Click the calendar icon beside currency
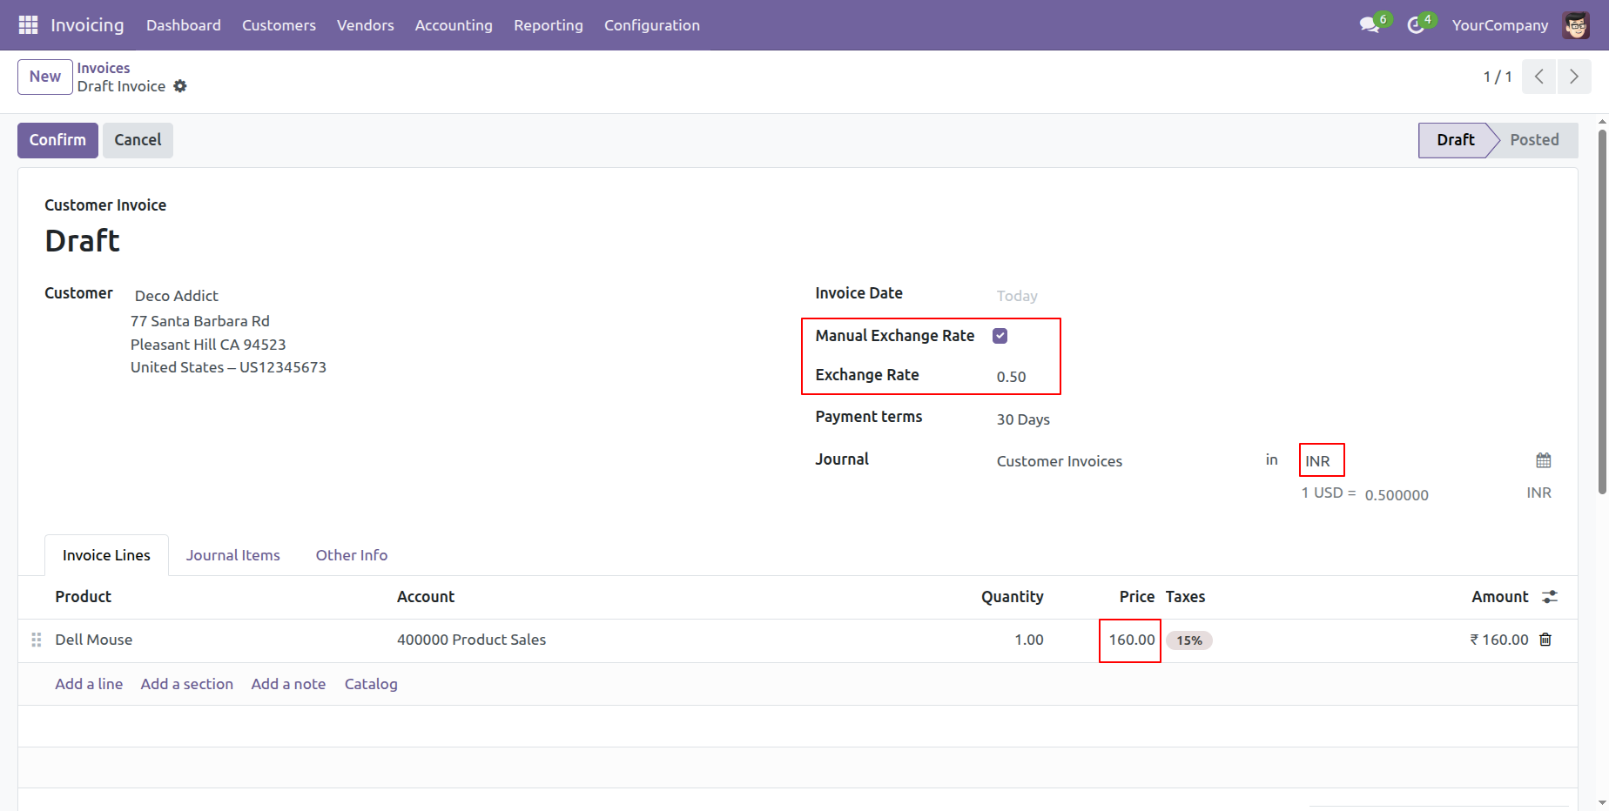This screenshot has width=1609, height=811. click(1544, 460)
